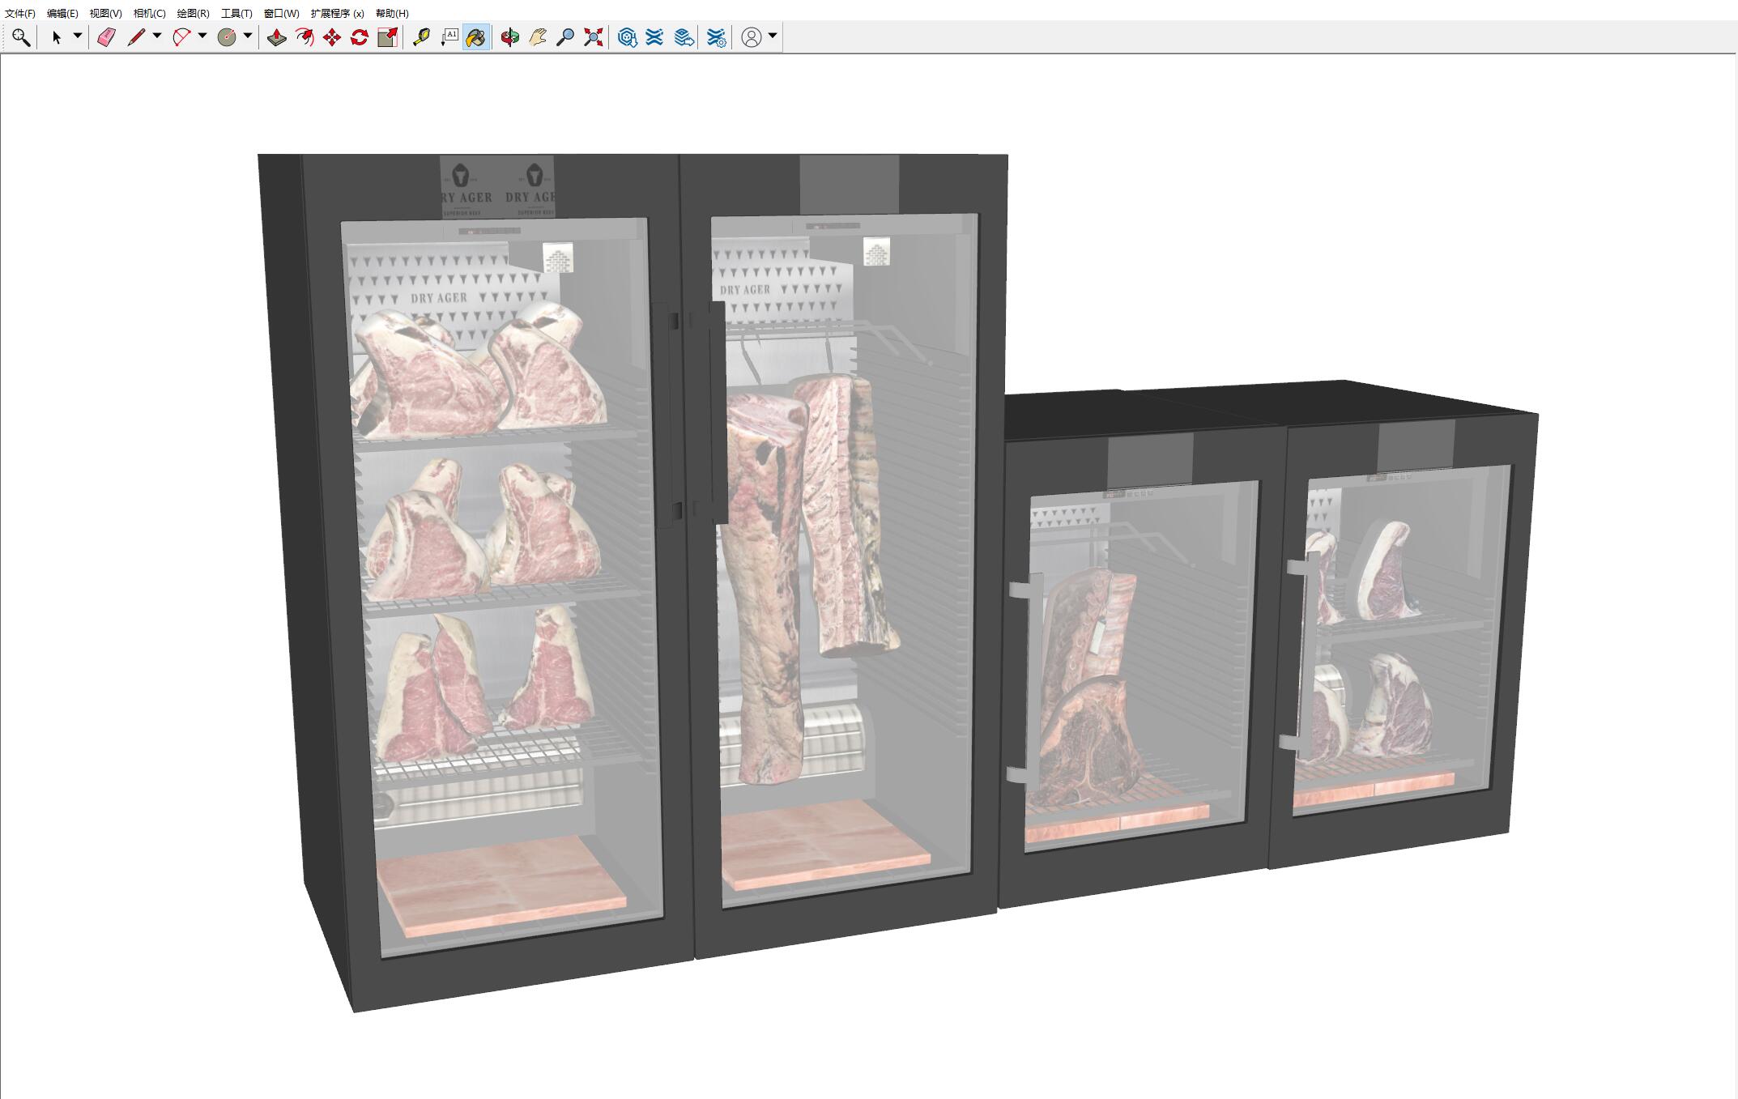Image resolution: width=1738 pixels, height=1099 pixels.
Task: Open the 文件(F) menu
Action: pyautogui.click(x=20, y=13)
